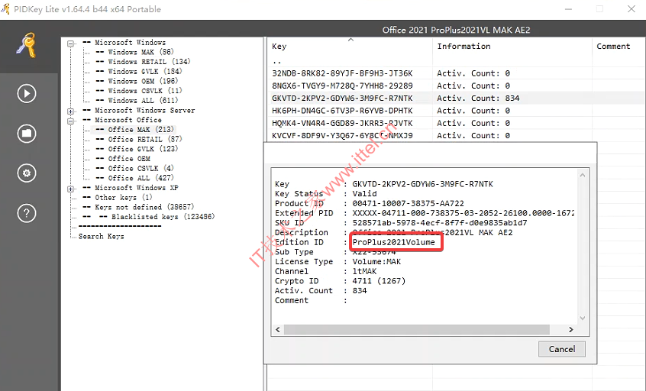
Task: Click the round play/start sidebar icon
Action: (27, 93)
